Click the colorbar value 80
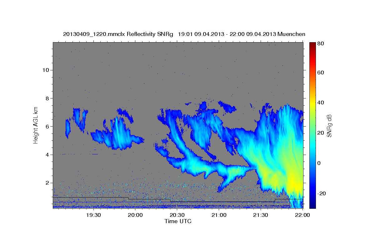 [320, 44]
